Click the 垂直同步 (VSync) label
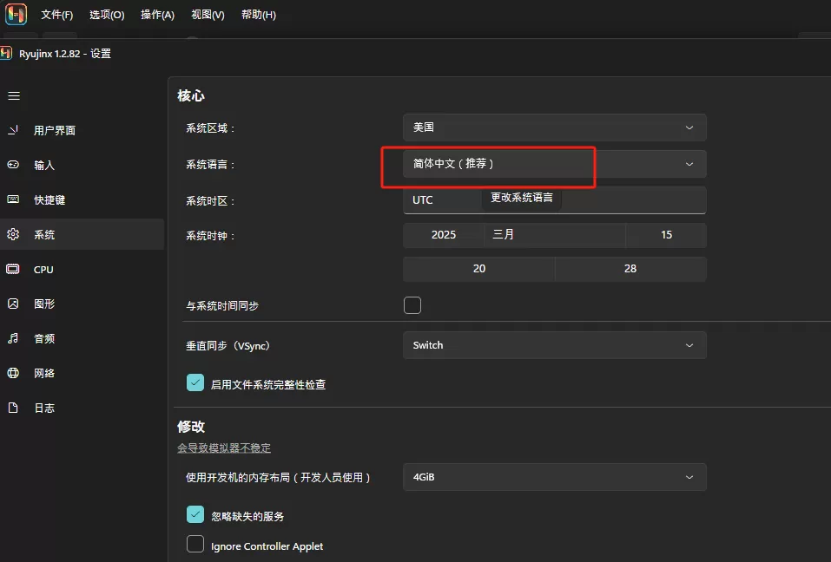The height and width of the screenshot is (562, 831). pos(228,346)
